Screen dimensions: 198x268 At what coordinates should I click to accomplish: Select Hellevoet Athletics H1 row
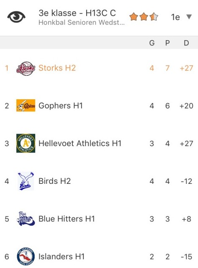[x=99, y=143]
